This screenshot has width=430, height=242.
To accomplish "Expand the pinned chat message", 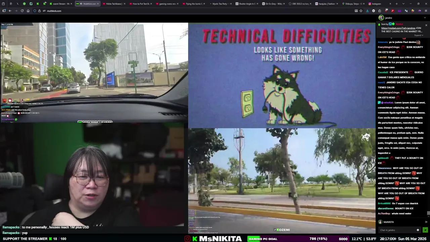I will click(419, 35).
